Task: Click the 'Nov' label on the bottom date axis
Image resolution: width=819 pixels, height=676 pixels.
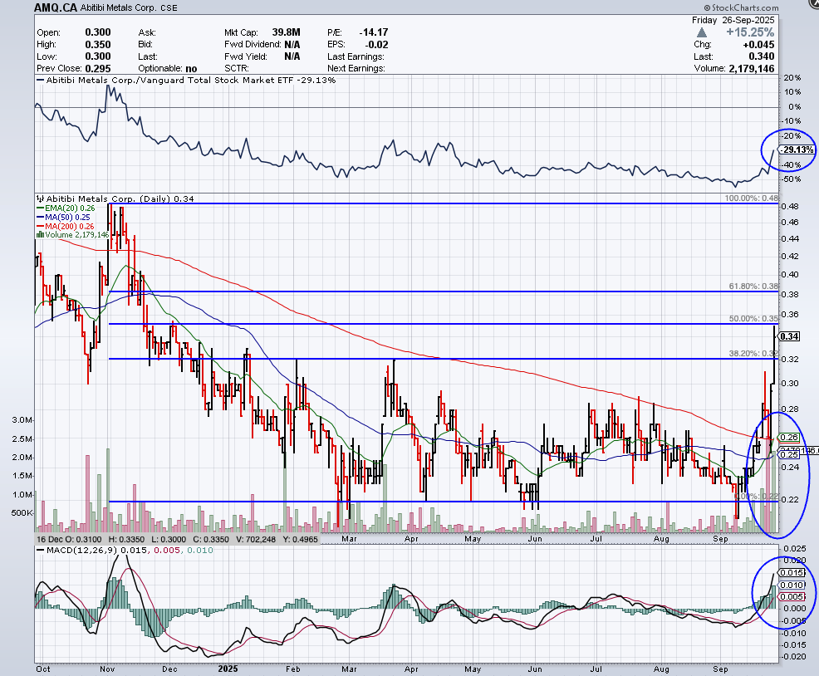Action: 107,669
